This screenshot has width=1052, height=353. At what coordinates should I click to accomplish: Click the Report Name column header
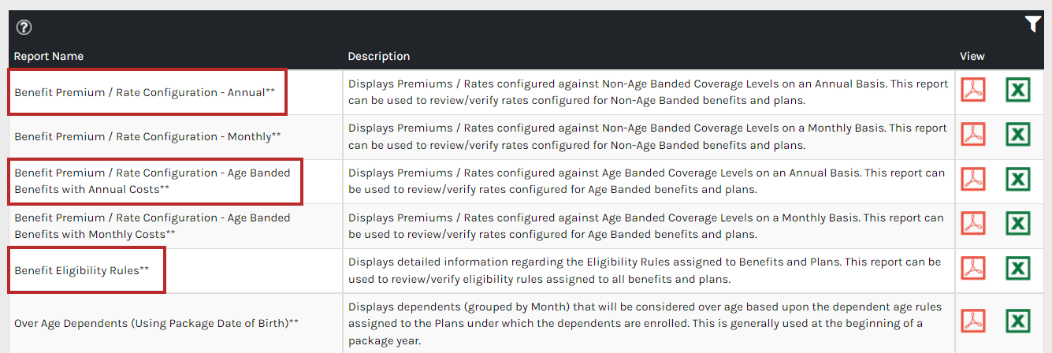[x=49, y=56]
